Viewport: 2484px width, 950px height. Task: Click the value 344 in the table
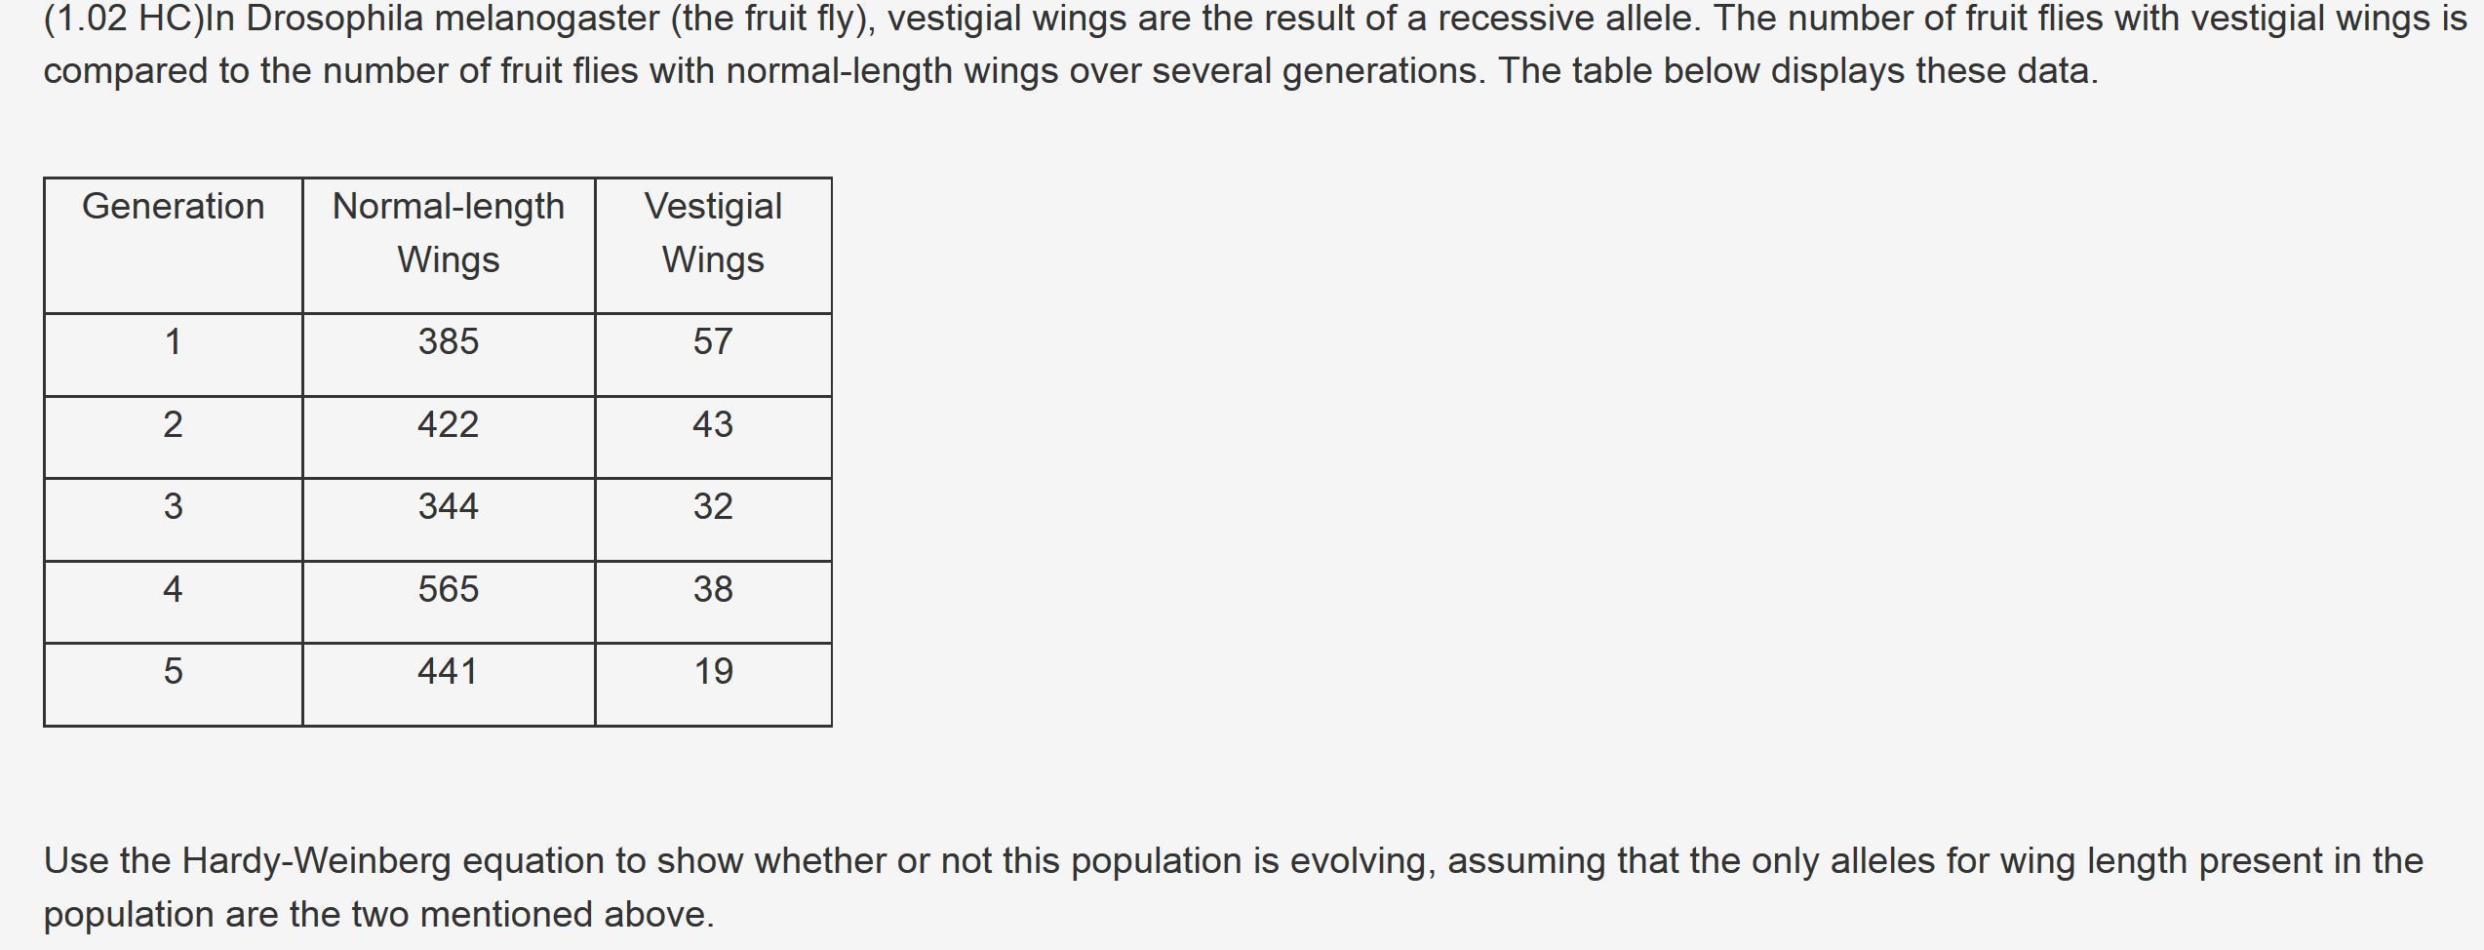(449, 507)
